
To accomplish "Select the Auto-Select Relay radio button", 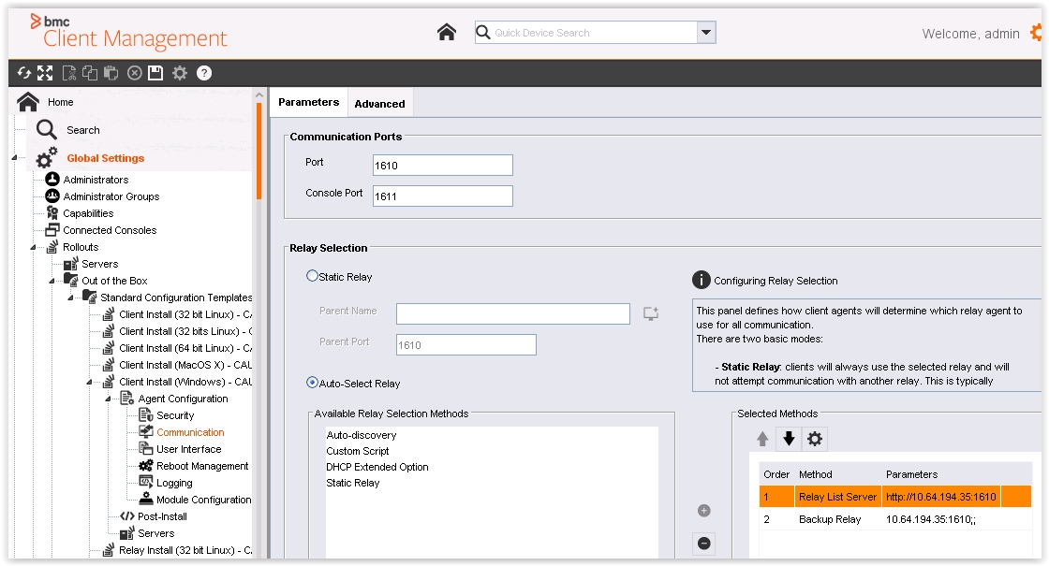I will [313, 383].
